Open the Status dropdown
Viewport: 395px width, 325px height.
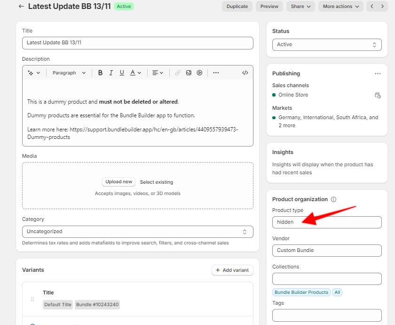pyautogui.click(x=327, y=45)
